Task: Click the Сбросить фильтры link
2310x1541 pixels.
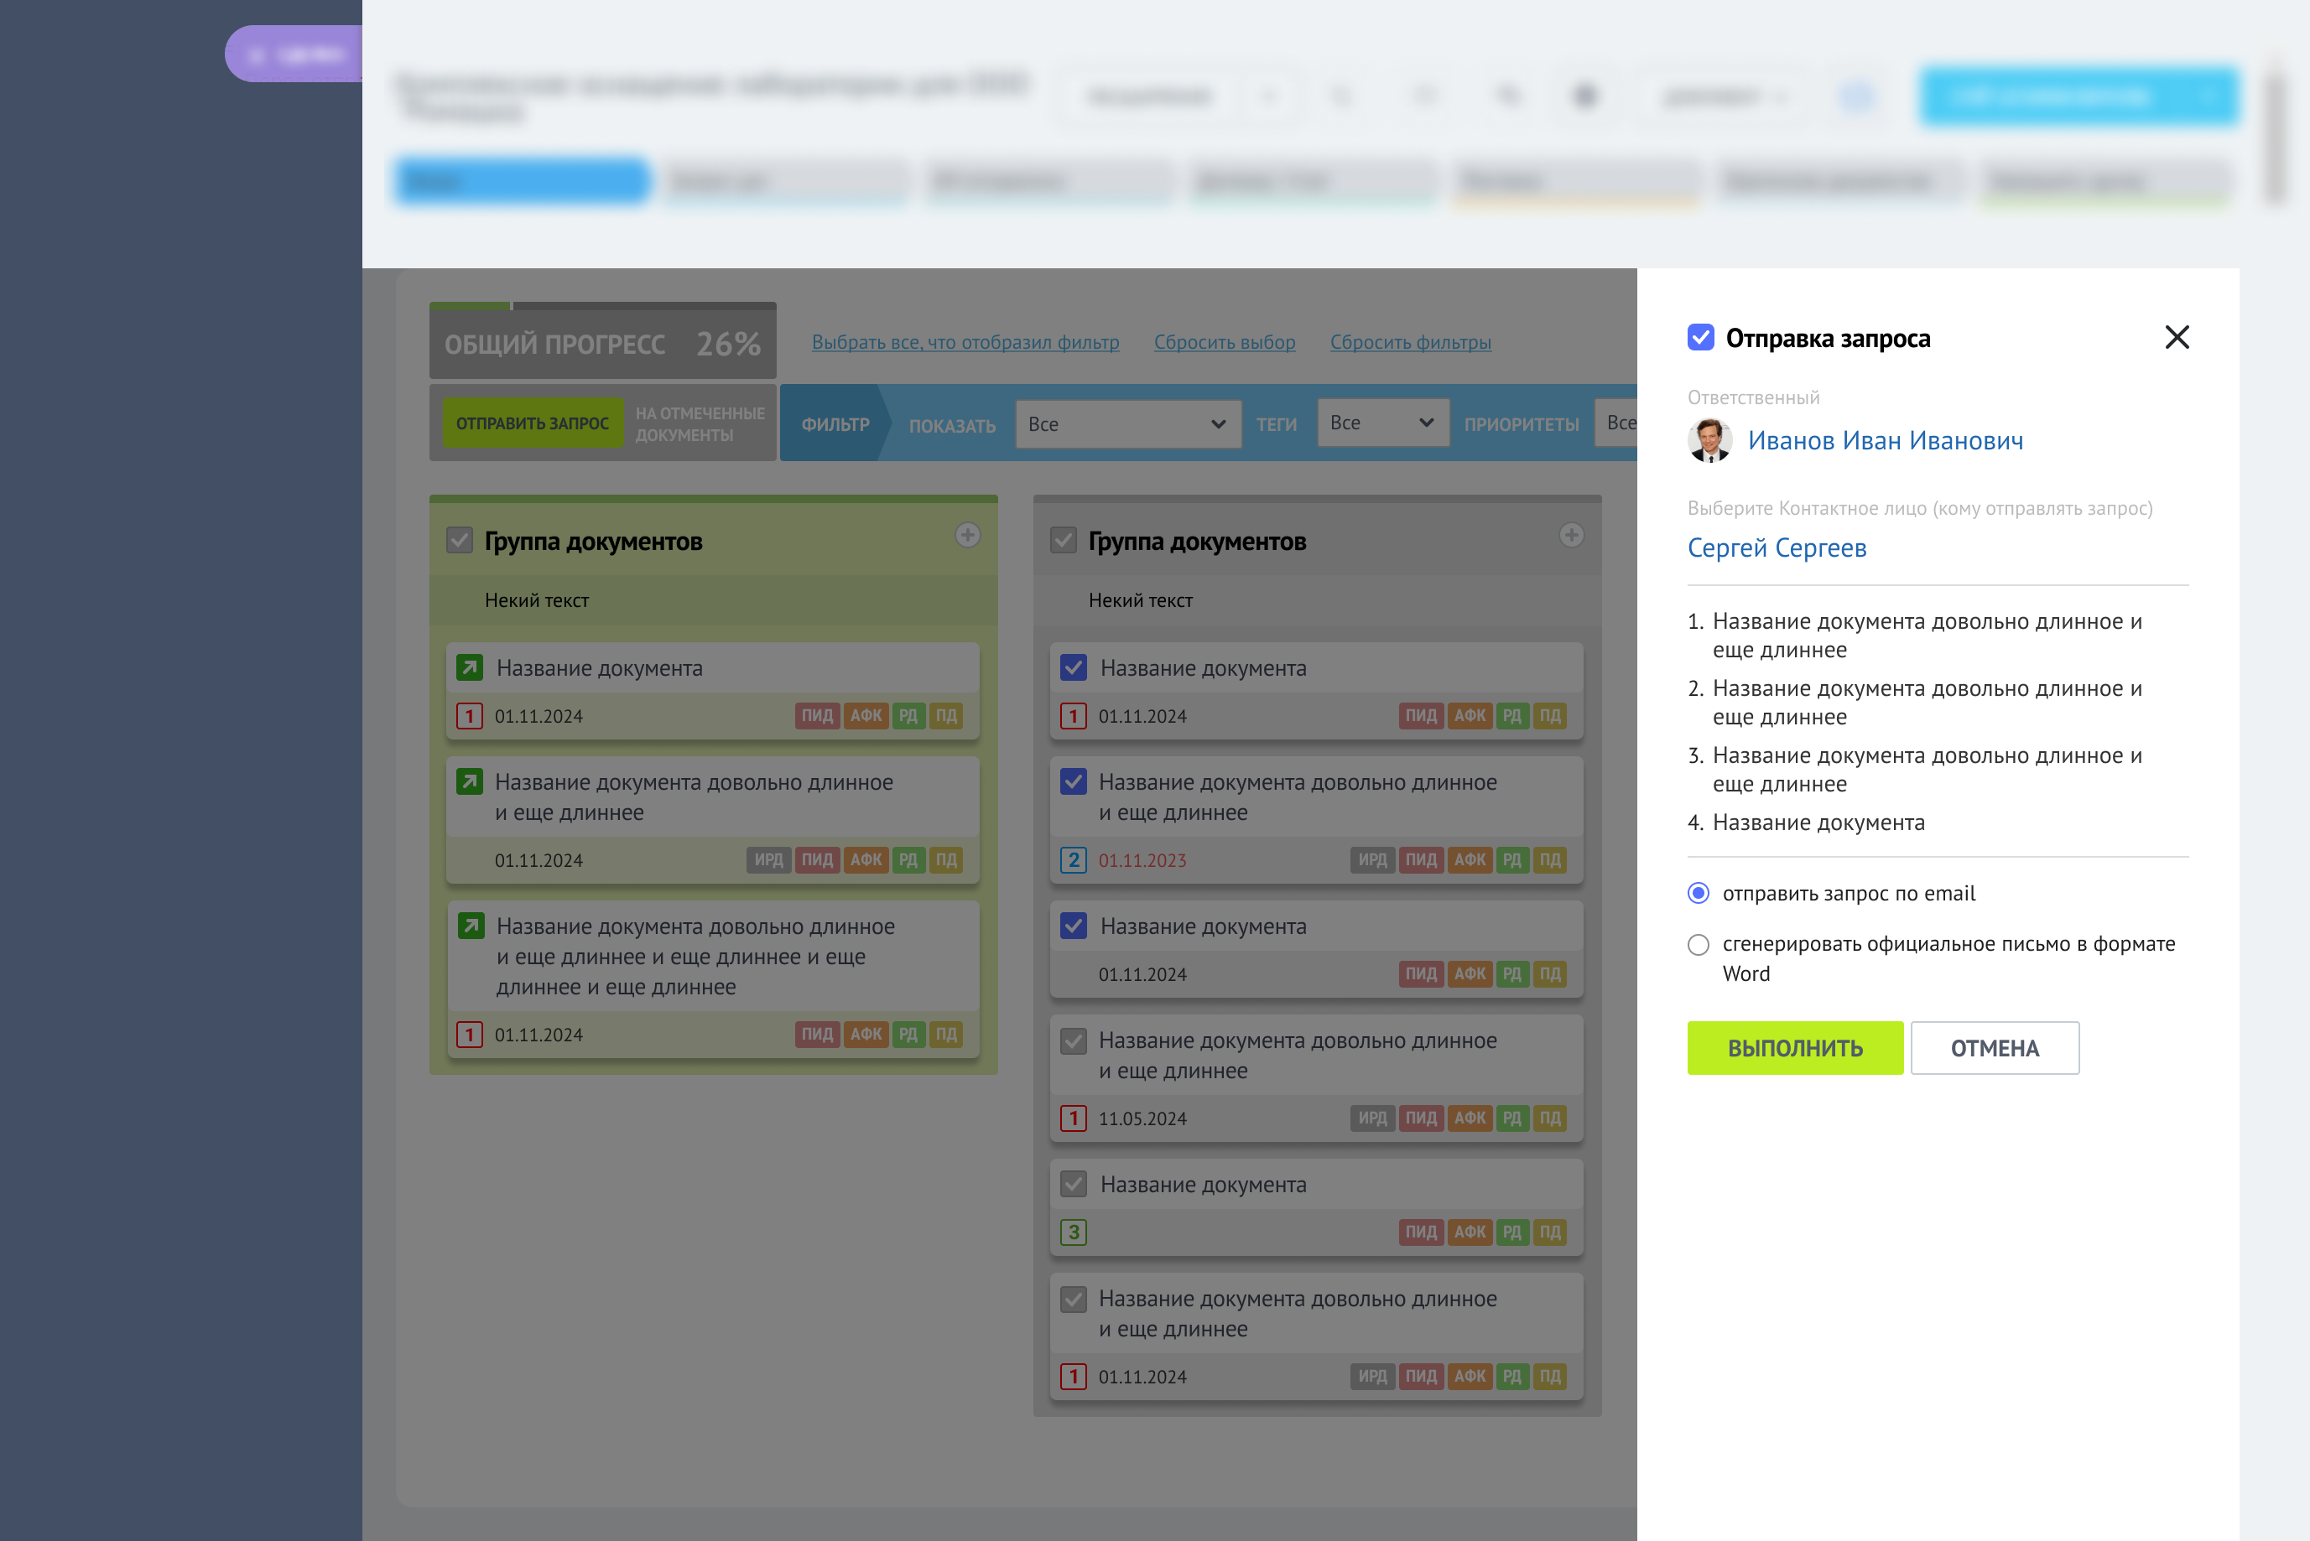Action: coord(1410,342)
